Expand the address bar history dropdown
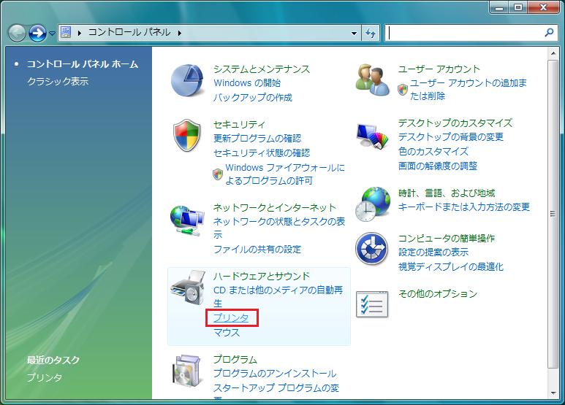This screenshot has width=565, height=405. click(354, 33)
